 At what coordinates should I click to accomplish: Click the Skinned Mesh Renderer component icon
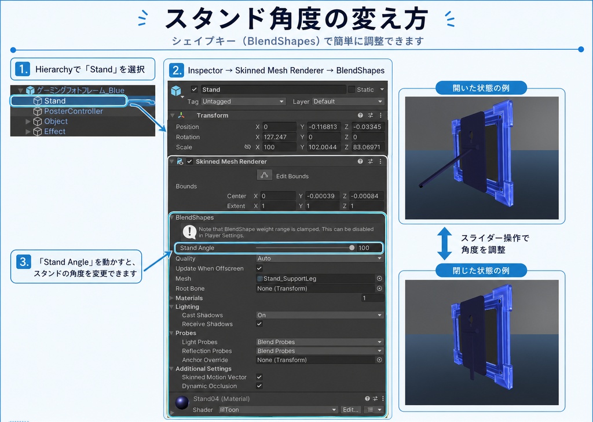pos(180,161)
